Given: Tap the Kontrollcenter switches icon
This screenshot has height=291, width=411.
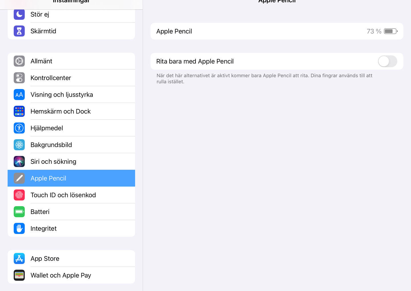Looking at the screenshot, I should (19, 78).
